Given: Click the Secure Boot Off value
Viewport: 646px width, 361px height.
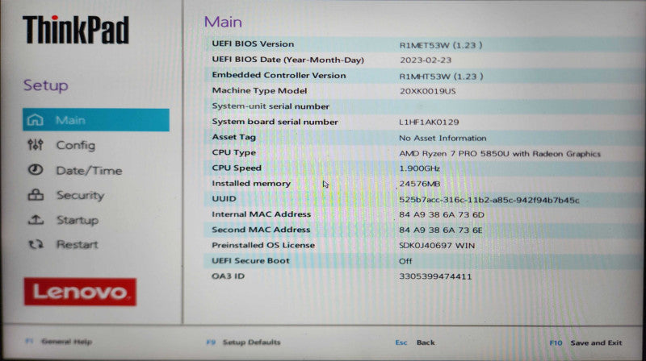Looking at the screenshot, I should click(405, 261).
